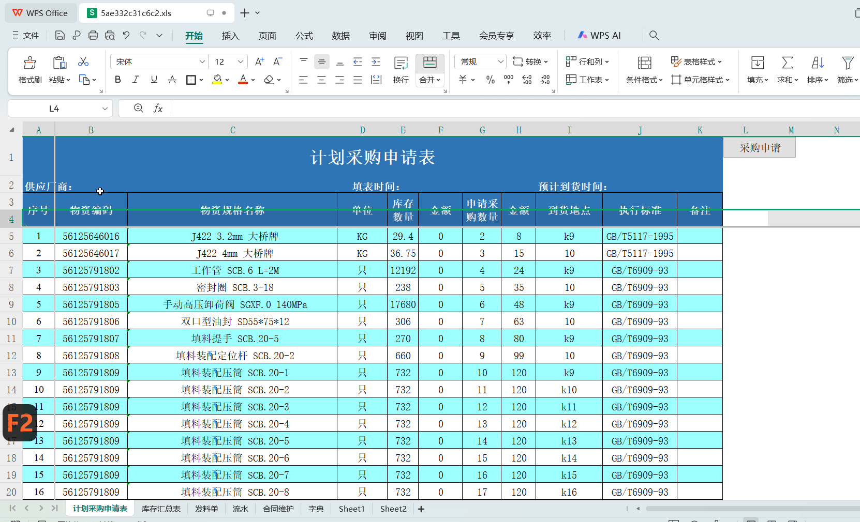This screenshot has width=860, height=522.
Task: Click the paste icon (粘贴)
Action: pyautogui.click(x=60, y=62)
